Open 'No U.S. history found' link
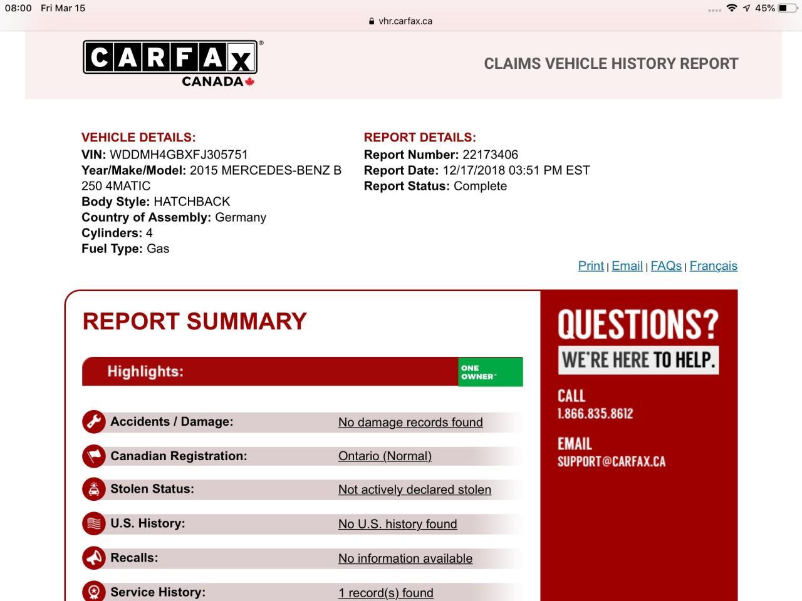This screenshot has width=802, height=601. click(398, 525)
